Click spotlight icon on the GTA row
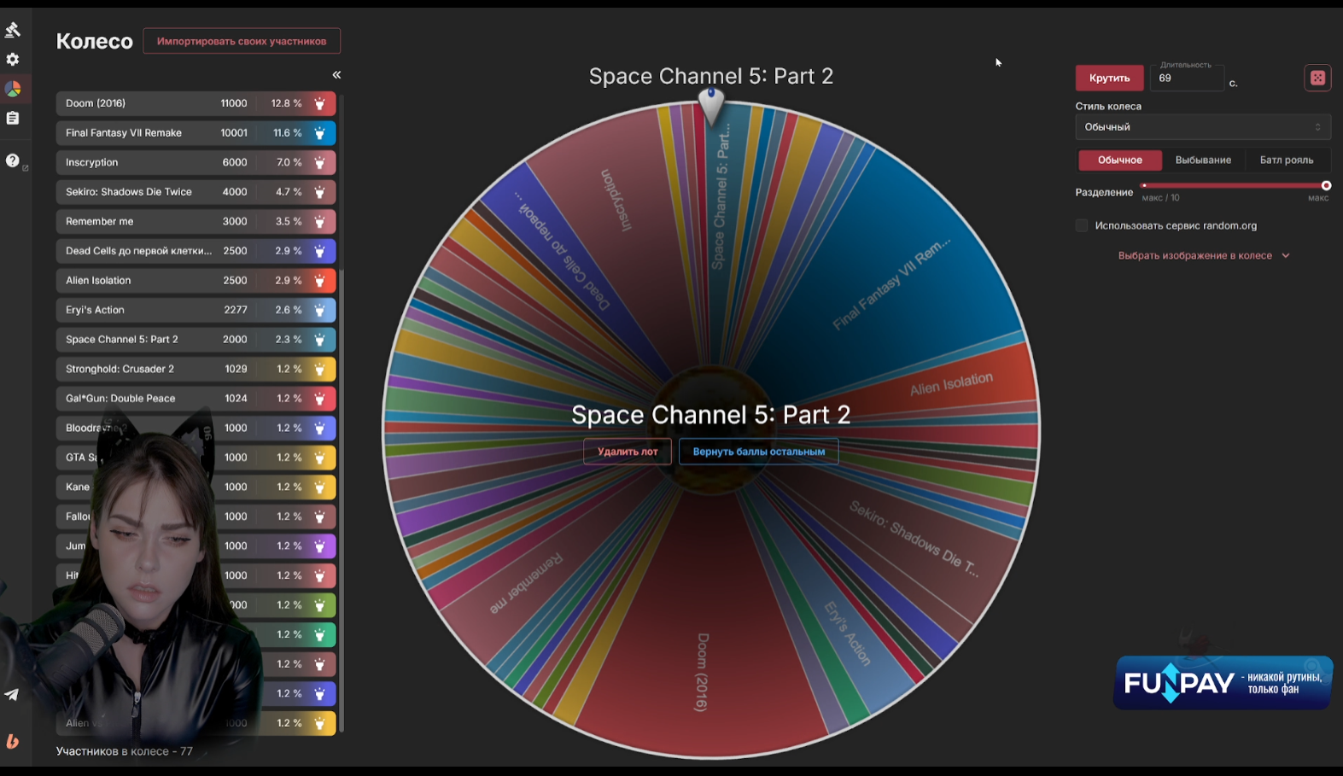Viewport: 1343px width, 776px height. click(x=319, y=458)
